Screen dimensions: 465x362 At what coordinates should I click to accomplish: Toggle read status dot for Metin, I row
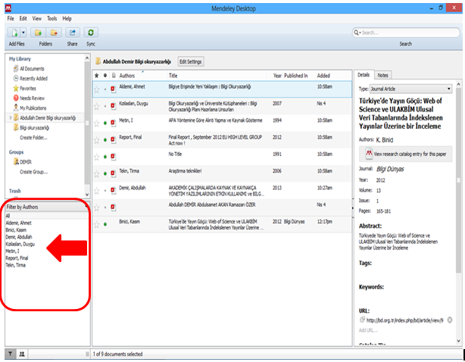click(105, 123)
